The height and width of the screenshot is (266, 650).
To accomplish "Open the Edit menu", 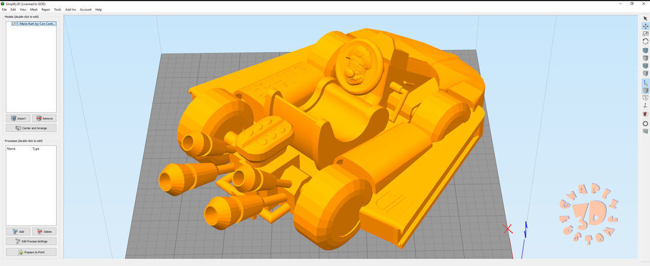I will [x=13, y=9].
